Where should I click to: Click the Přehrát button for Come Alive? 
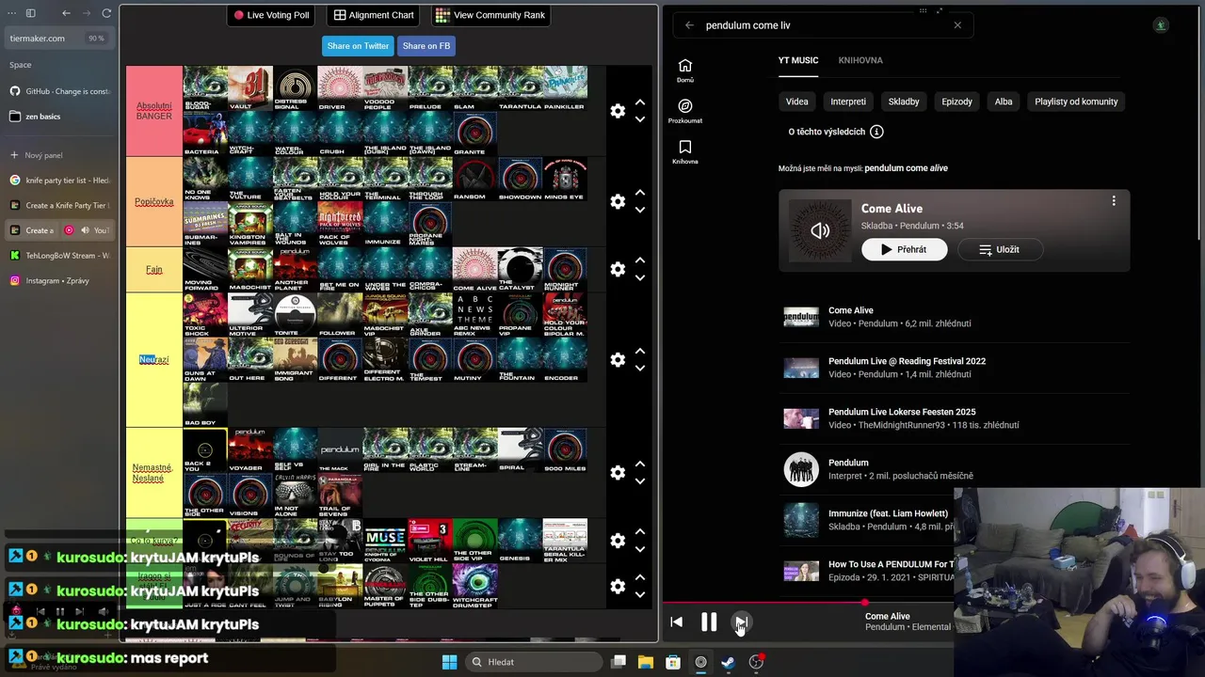(x=904, y=250)
